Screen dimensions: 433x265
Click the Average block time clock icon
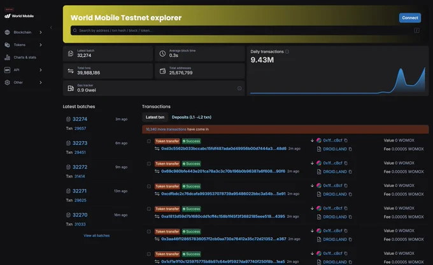point(162,53)
